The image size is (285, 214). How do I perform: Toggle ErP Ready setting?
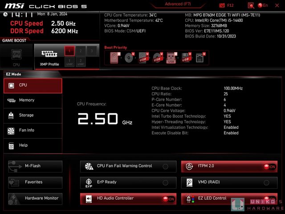165,183
